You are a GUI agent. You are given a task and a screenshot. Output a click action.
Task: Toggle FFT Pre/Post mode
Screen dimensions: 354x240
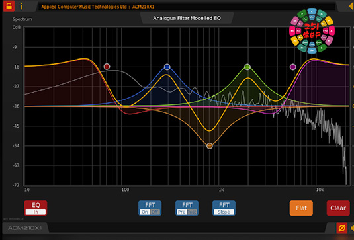(x=187, y=208)
